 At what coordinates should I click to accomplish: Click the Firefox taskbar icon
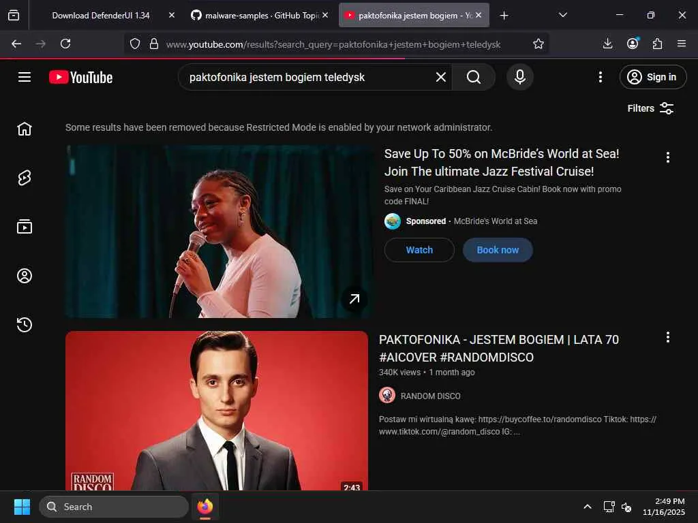point(205,507)
